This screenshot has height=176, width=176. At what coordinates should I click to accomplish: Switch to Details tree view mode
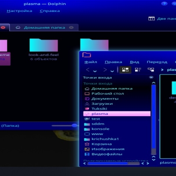151,70
